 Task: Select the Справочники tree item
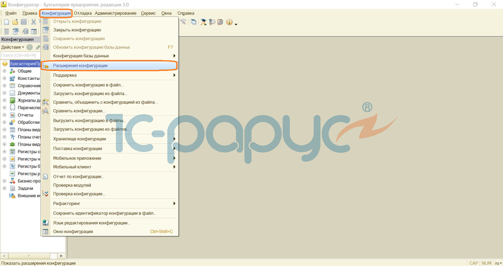[29, 86]
